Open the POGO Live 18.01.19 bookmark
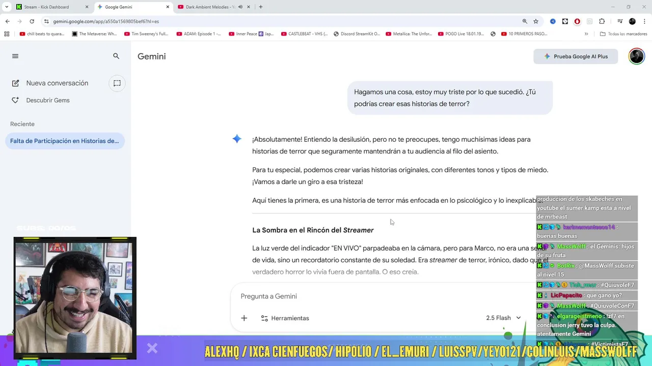Screen dimensions: 652x366 461,34
